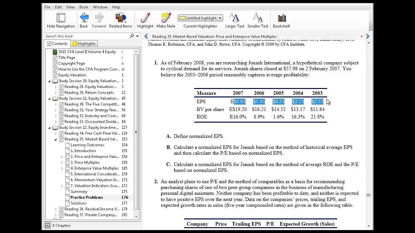Click the reading pane down scroll arrow

coord(368,226)
